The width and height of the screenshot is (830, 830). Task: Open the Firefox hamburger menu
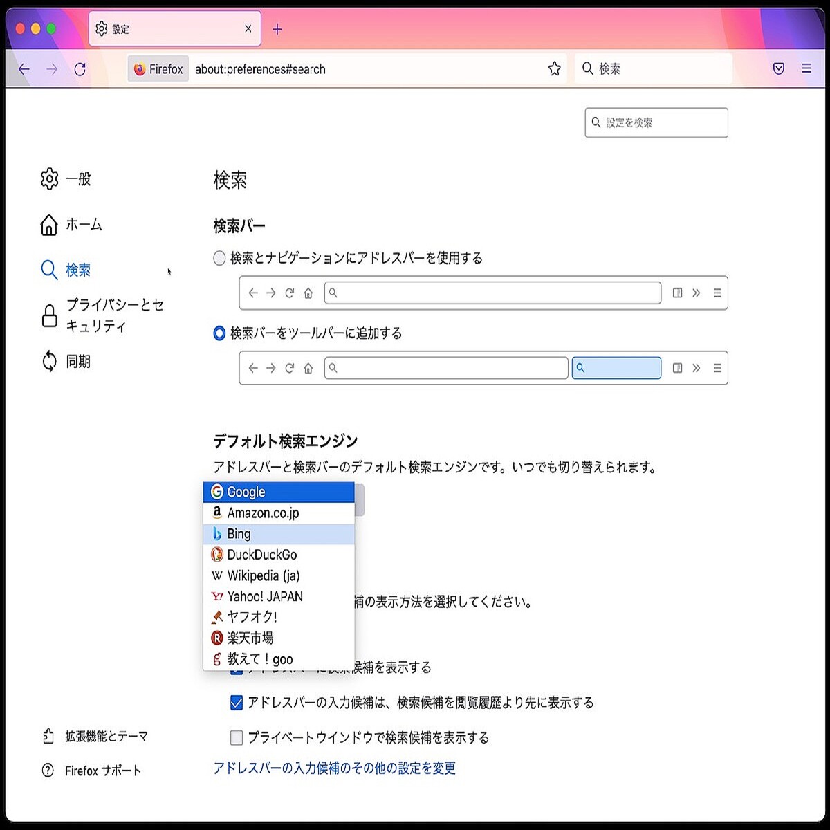pyautogui.click(x=806, y=68)
